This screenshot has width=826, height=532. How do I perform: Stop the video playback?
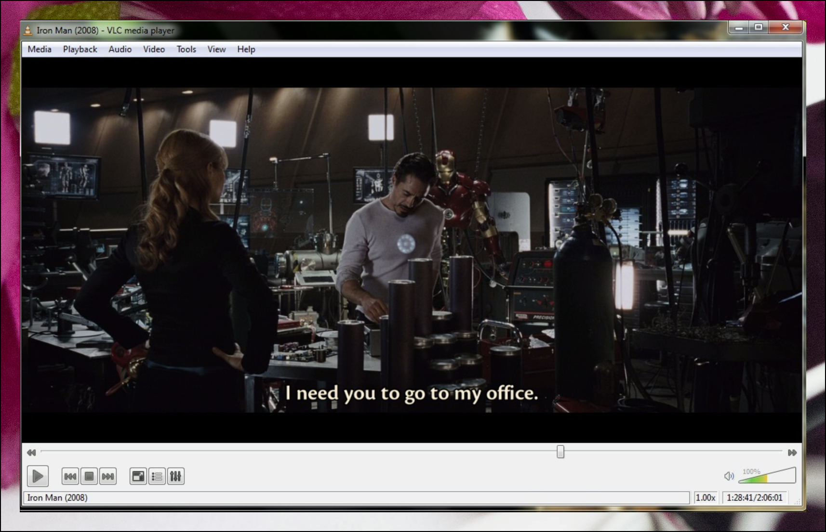[x=89, y=477]
